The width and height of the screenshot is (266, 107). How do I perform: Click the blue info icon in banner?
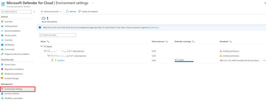[x=40, y=27]
